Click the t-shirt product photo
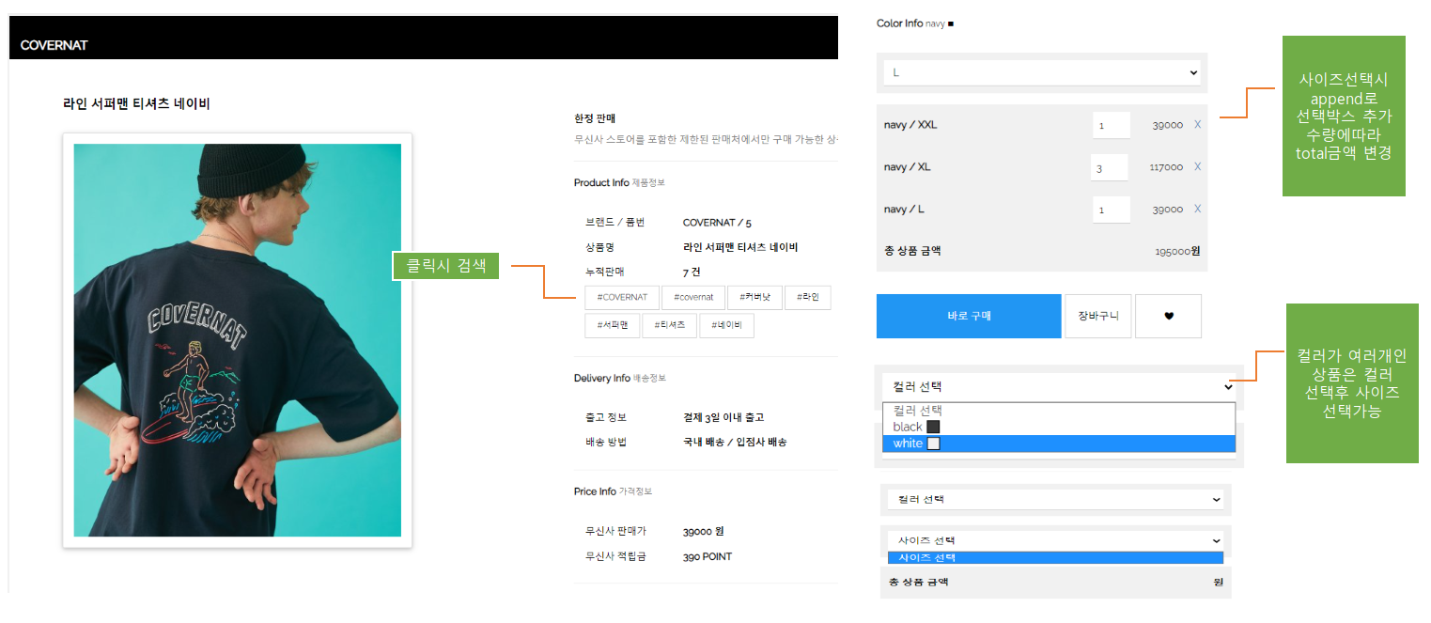The width and height of the screenshot is (1431, 623). click(237, 340)
